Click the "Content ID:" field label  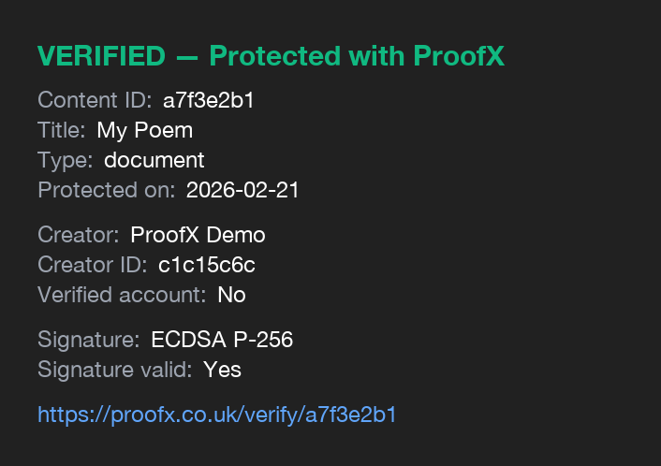coord(95,101)
